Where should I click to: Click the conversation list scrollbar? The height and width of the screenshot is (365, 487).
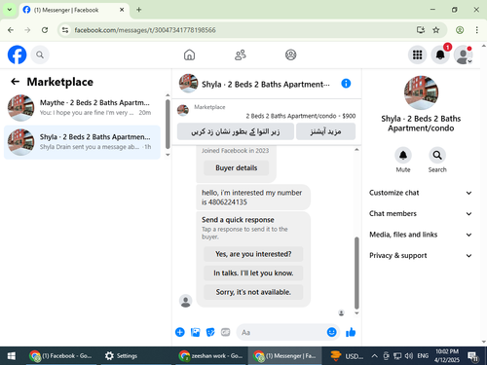[168, 124]
